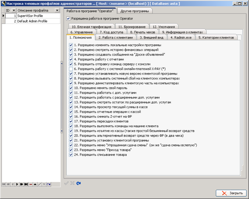249x199 pixels.
Task: Enable X-PAY online payments permission
Action: click(x=71, y=69)
